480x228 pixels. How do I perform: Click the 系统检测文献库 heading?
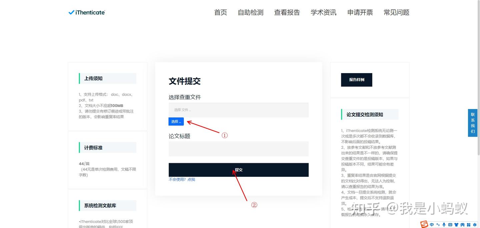pyautogui.click(x=100, y=206)
